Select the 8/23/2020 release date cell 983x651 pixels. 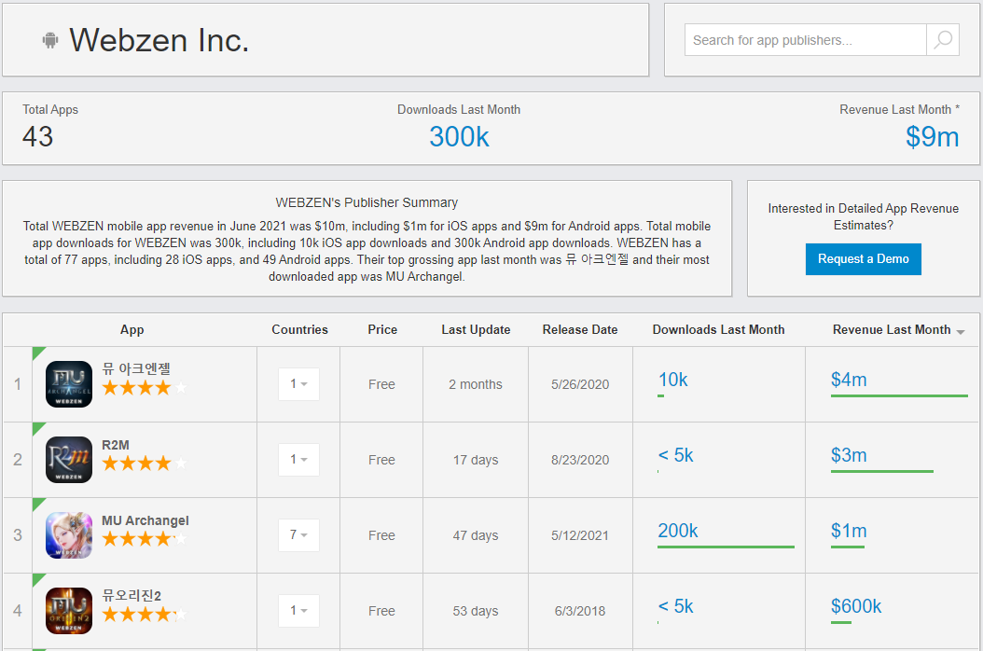[x=580, y=460]
